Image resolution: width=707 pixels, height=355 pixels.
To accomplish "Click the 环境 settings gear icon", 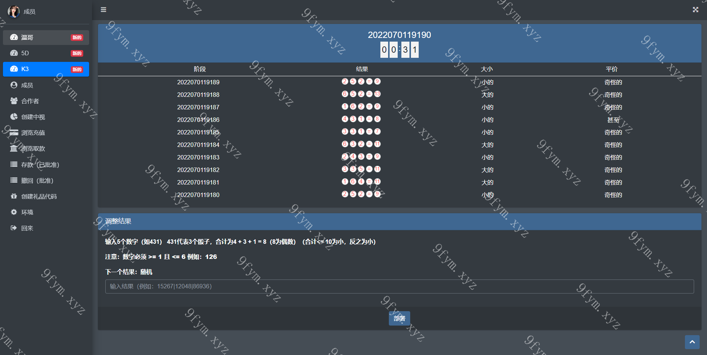I will tap(14, 212).
